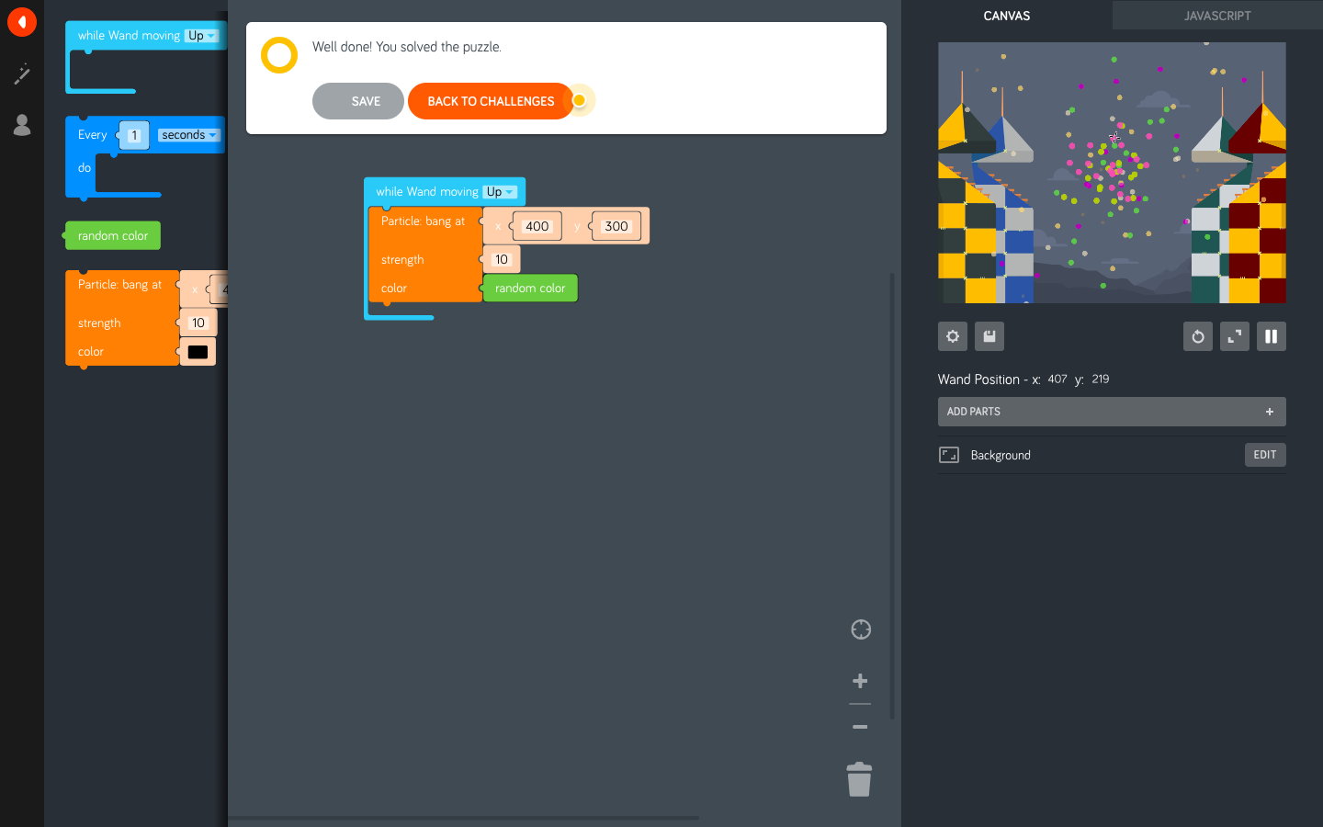Click the x coordinate field showing 400
This screenshot has height=827, width=1323.
pos(537,225)
